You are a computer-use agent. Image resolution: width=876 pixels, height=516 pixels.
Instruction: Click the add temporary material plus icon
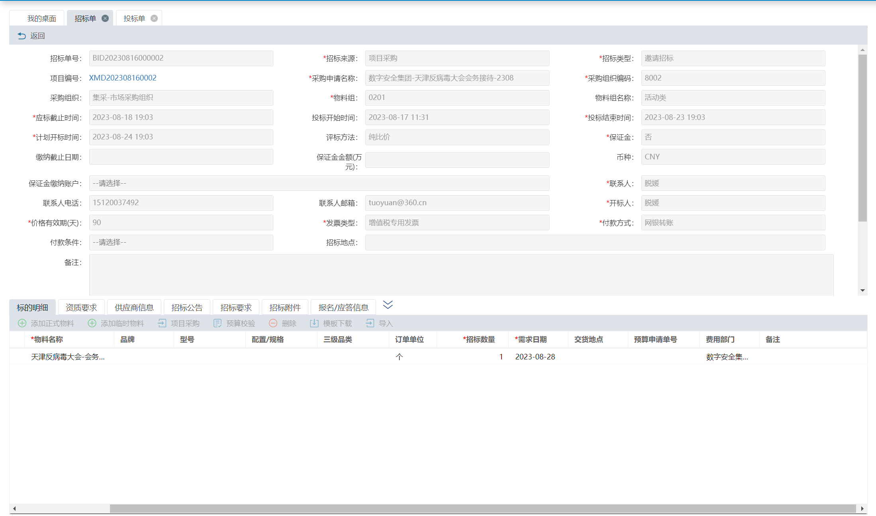click(x=92, y=323)
